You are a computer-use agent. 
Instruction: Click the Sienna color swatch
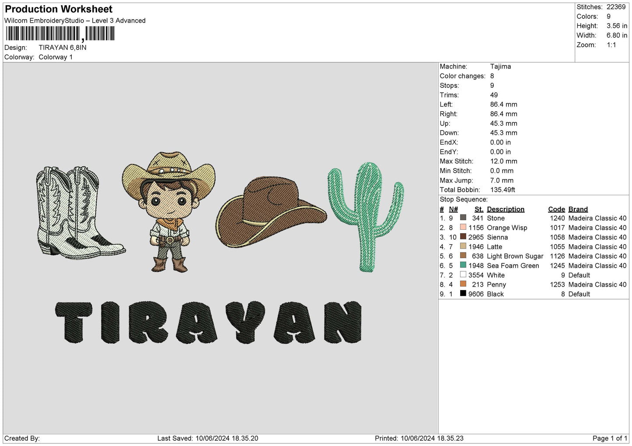tap(463, 236)
